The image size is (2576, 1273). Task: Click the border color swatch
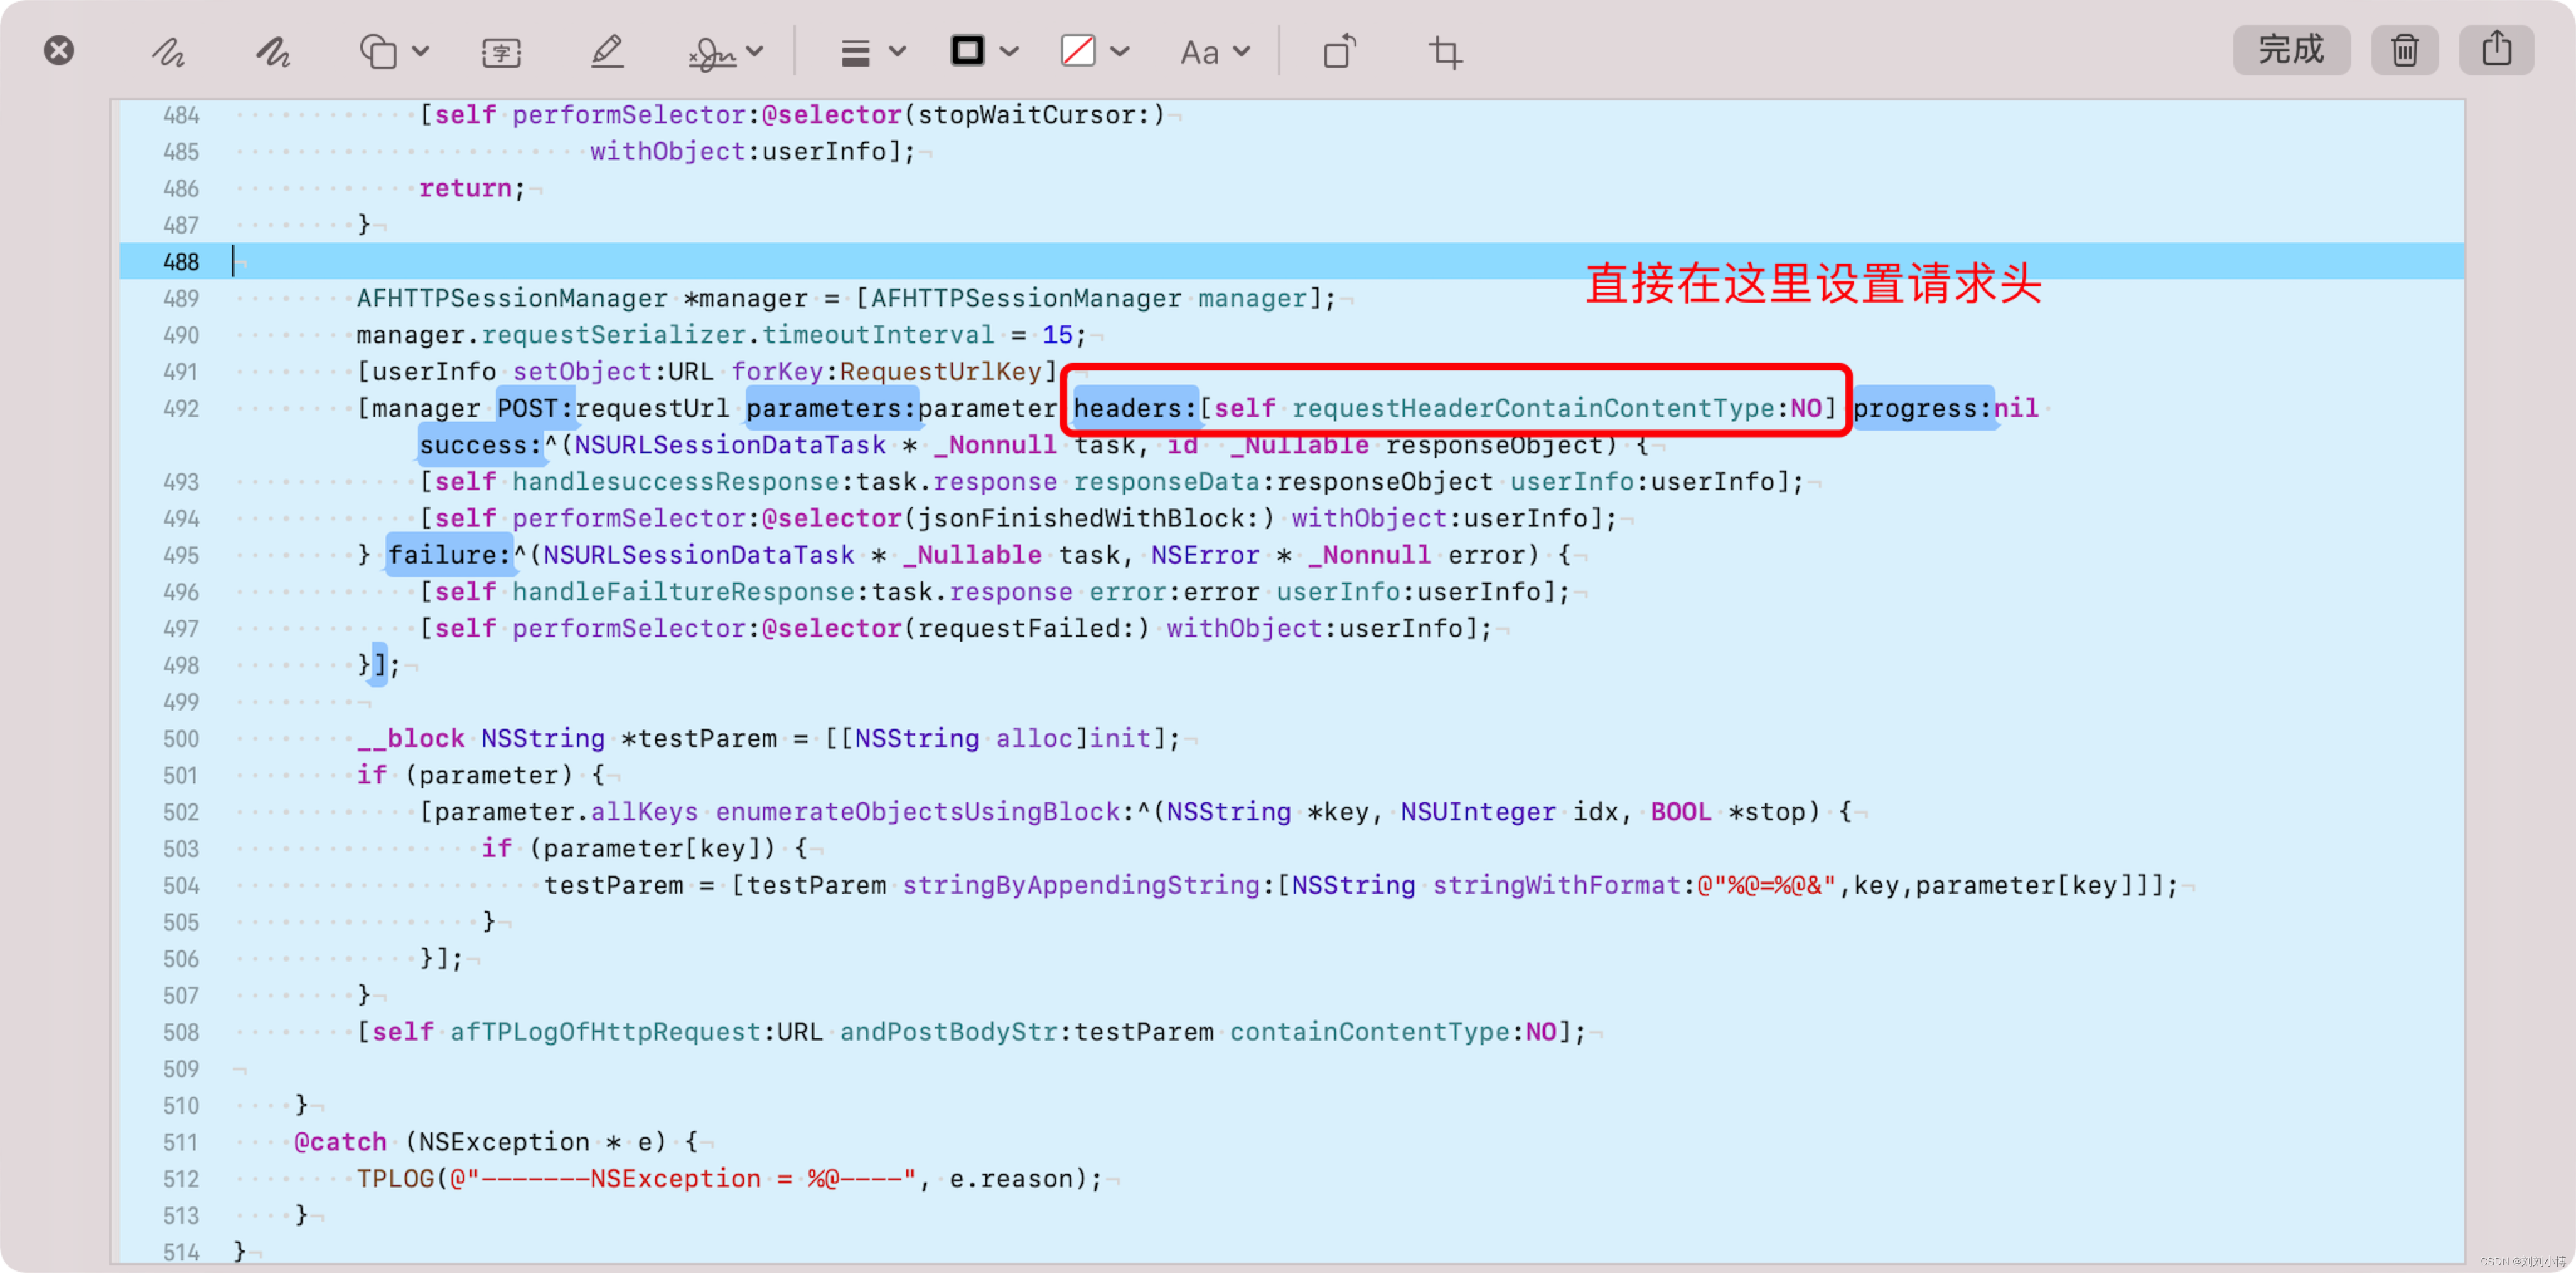967,50
